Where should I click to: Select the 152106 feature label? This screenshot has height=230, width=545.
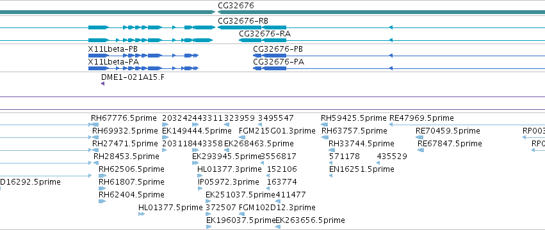click(x=282, y=169)
